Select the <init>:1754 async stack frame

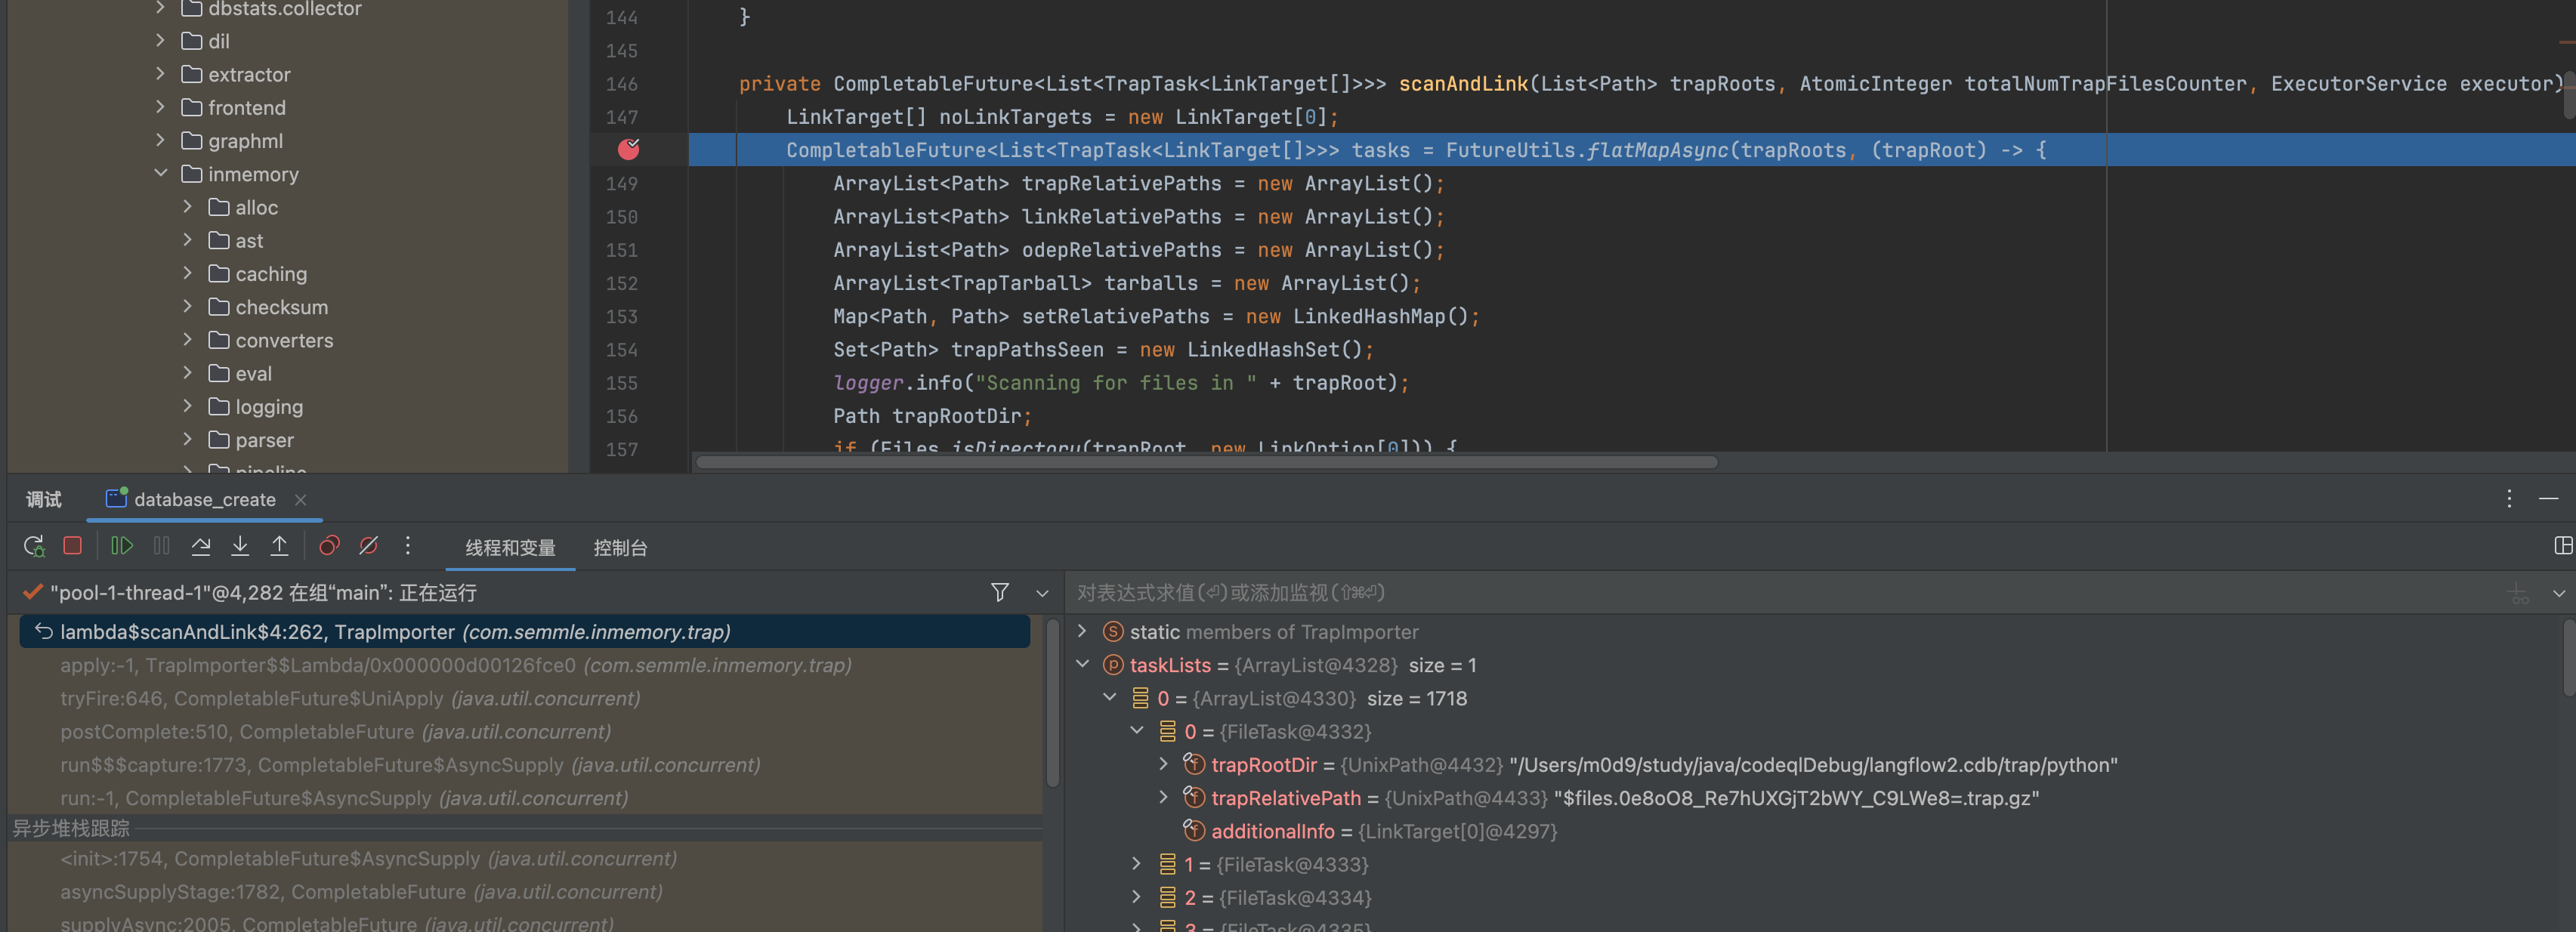pyautogui.click(x=525, y=858)
